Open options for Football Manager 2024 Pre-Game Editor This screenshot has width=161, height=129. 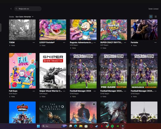[x=125, y=91]
